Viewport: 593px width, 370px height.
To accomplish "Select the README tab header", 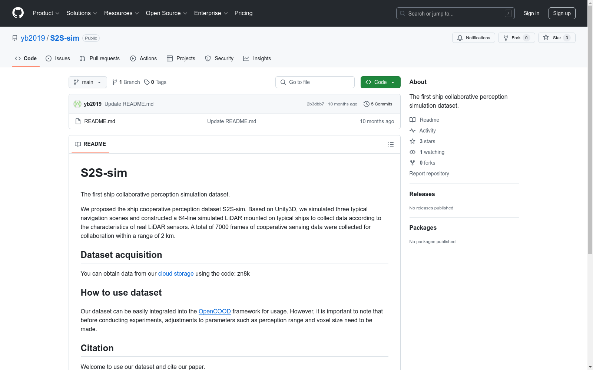I will pyautogui.click(x=90, y=144).
